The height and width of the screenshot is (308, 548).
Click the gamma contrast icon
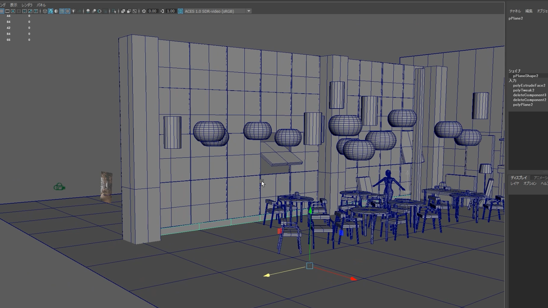(x=162, y=11)
